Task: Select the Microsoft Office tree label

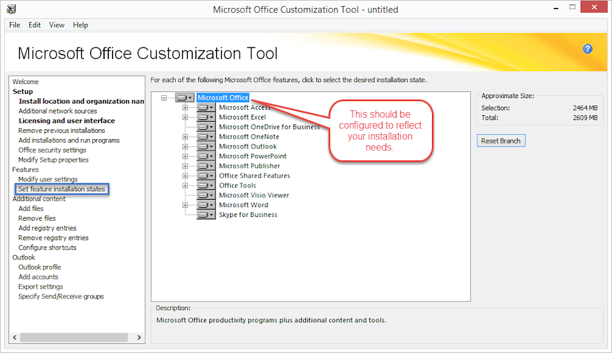Action: (223, 97)
